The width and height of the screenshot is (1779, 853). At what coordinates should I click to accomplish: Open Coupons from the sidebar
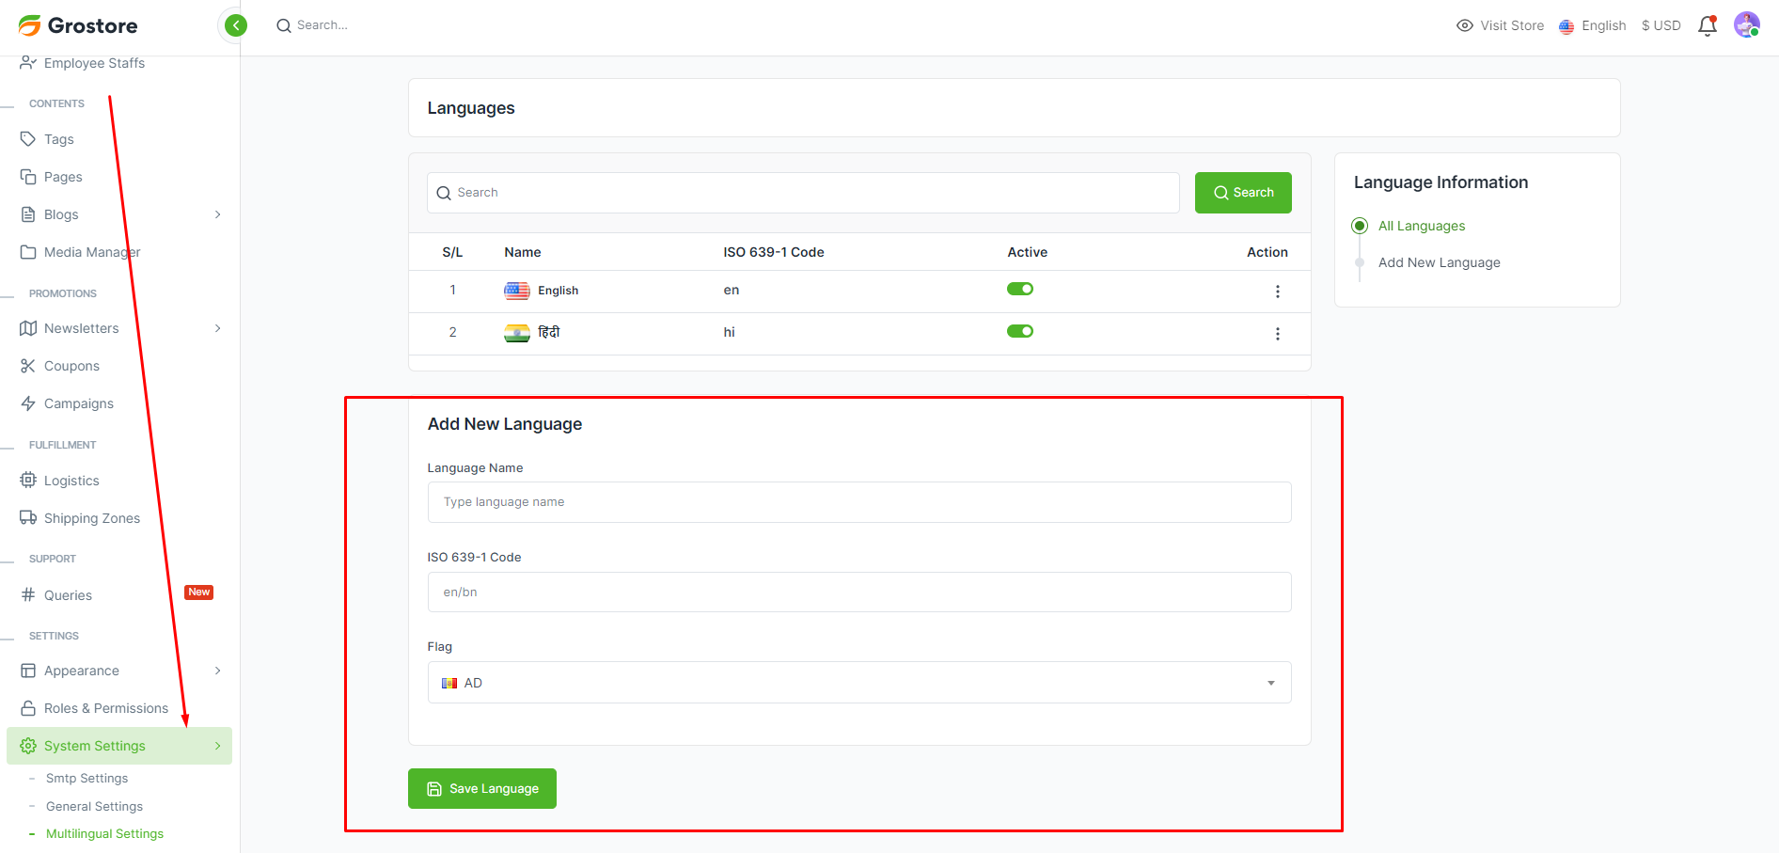pos(71,366)
